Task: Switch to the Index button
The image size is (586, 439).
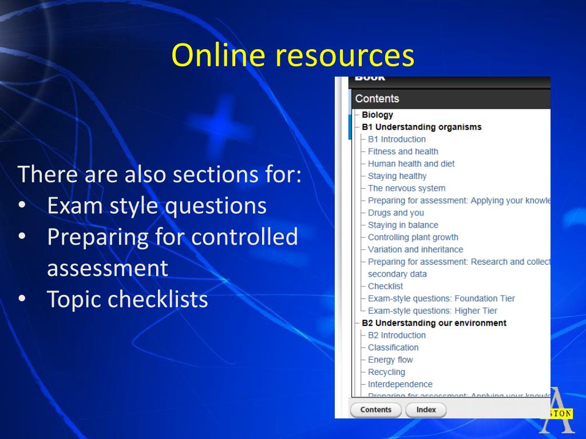Action: coord(426,409)
